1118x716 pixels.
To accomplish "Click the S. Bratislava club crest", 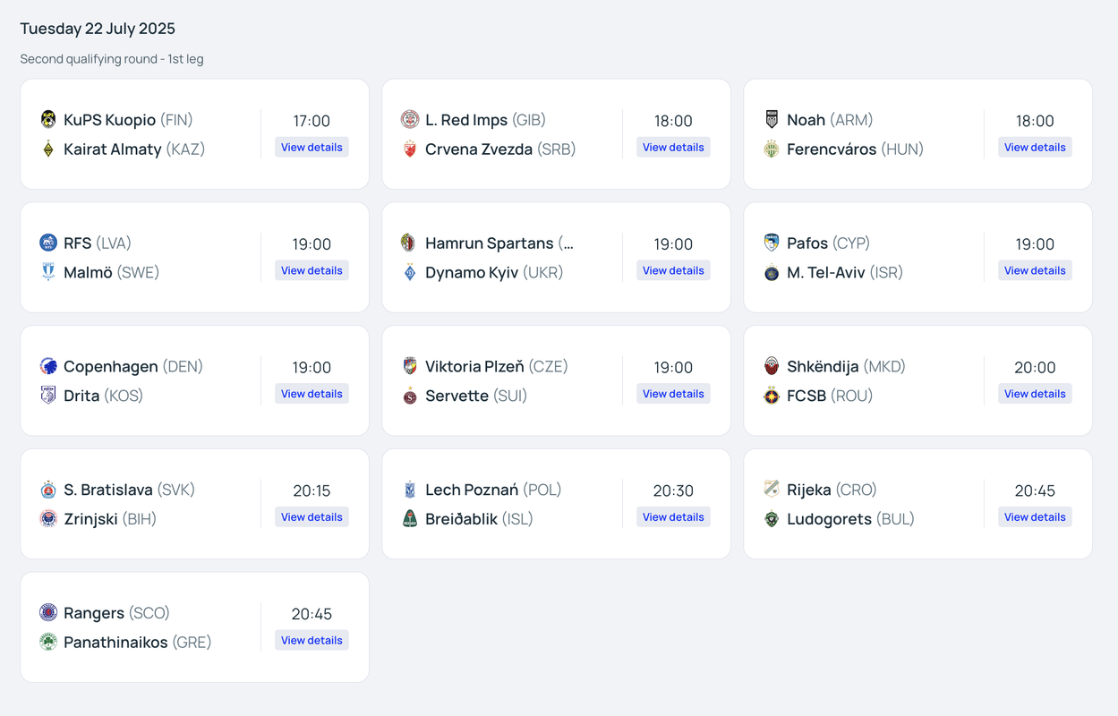I will [48, 490].
